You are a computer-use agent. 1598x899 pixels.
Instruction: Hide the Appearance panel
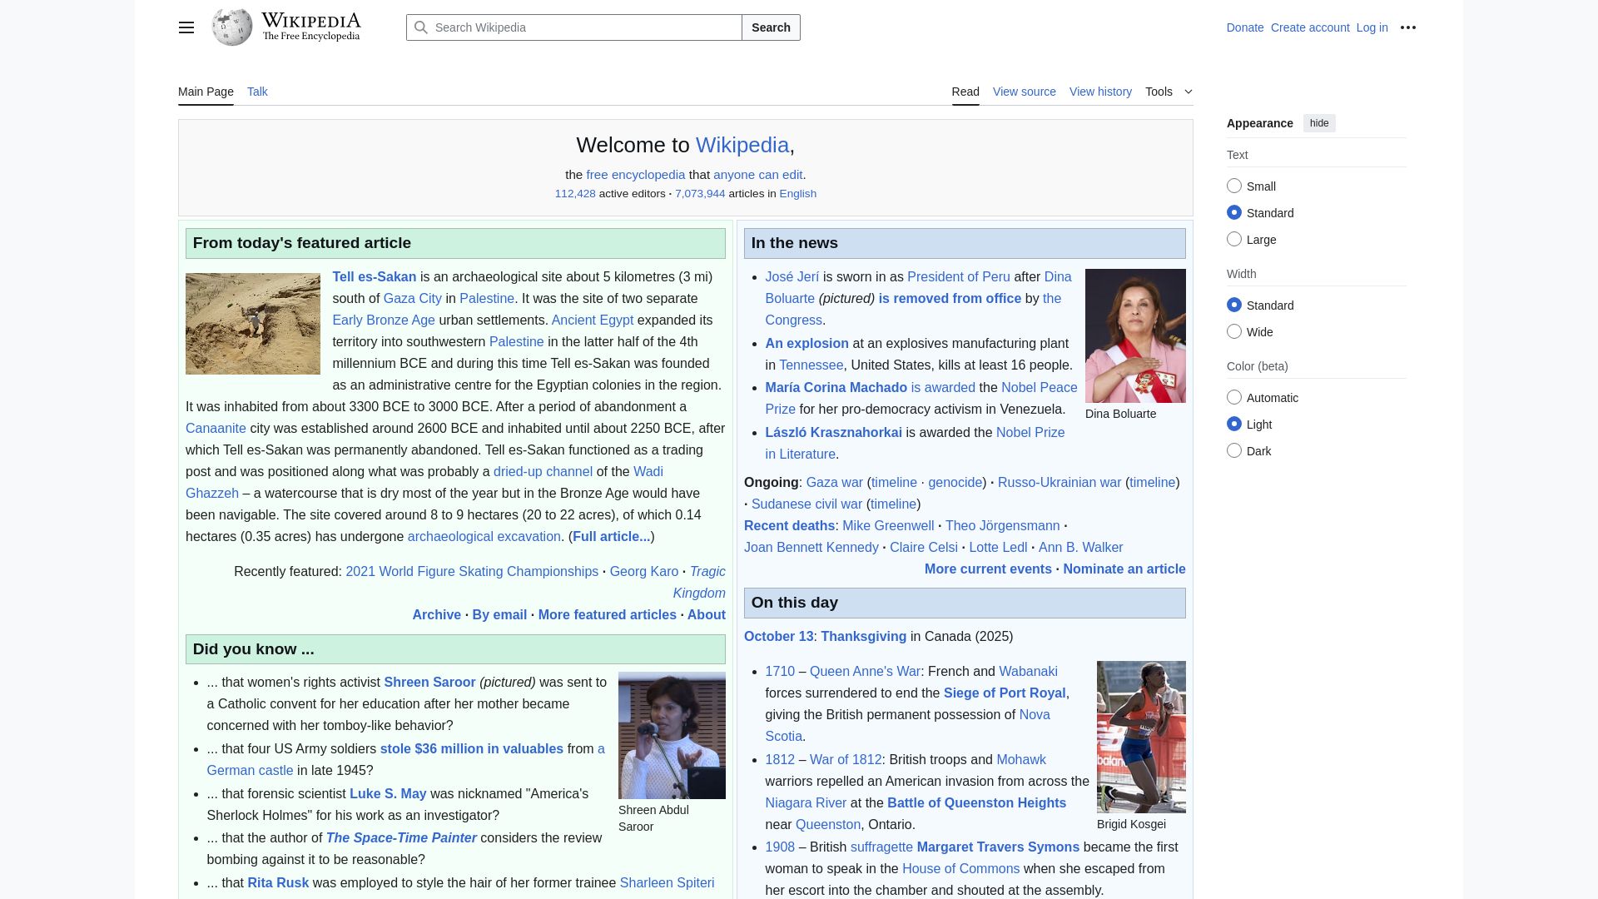tap(1319, 123)
